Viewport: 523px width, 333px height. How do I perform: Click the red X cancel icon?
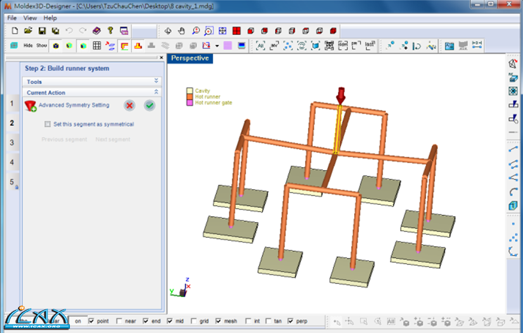[x=129, y=105]
